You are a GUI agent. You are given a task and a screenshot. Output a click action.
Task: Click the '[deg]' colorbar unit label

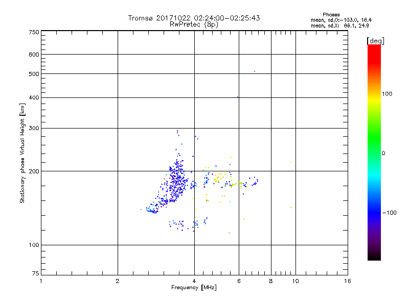point(375,41)
